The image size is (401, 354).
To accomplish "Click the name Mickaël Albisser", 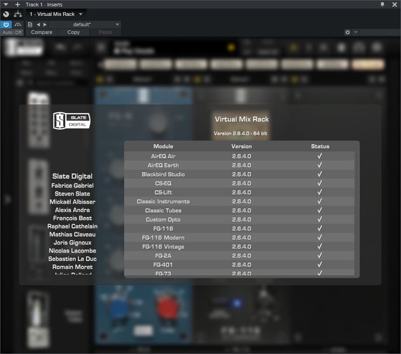I will [x=72, y=202].
